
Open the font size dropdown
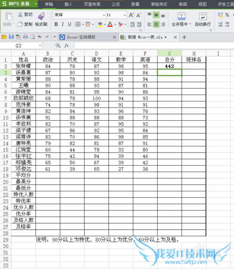point(124,15)
